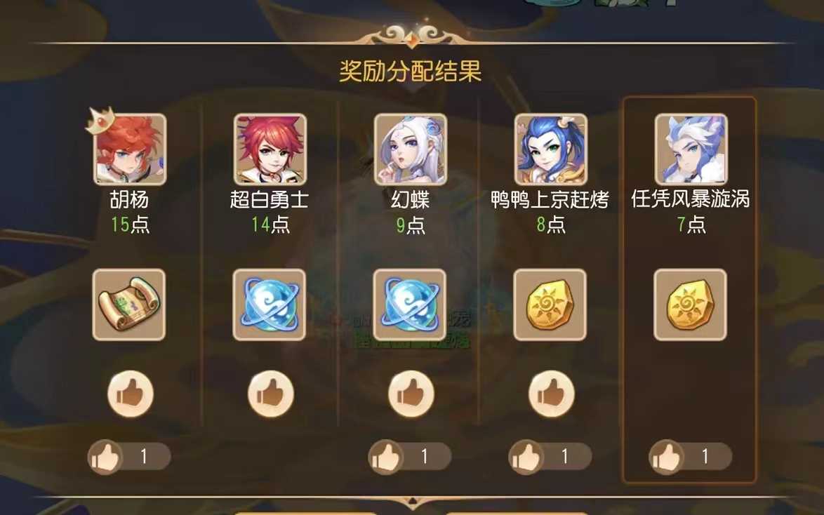
Task: Select 幻蝶's white-haired avatar
Action: [x=411, y=149]
